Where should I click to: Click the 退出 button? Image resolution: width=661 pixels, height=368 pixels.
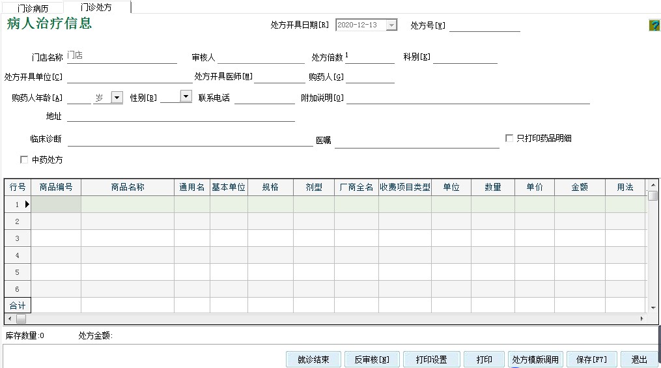639,359
